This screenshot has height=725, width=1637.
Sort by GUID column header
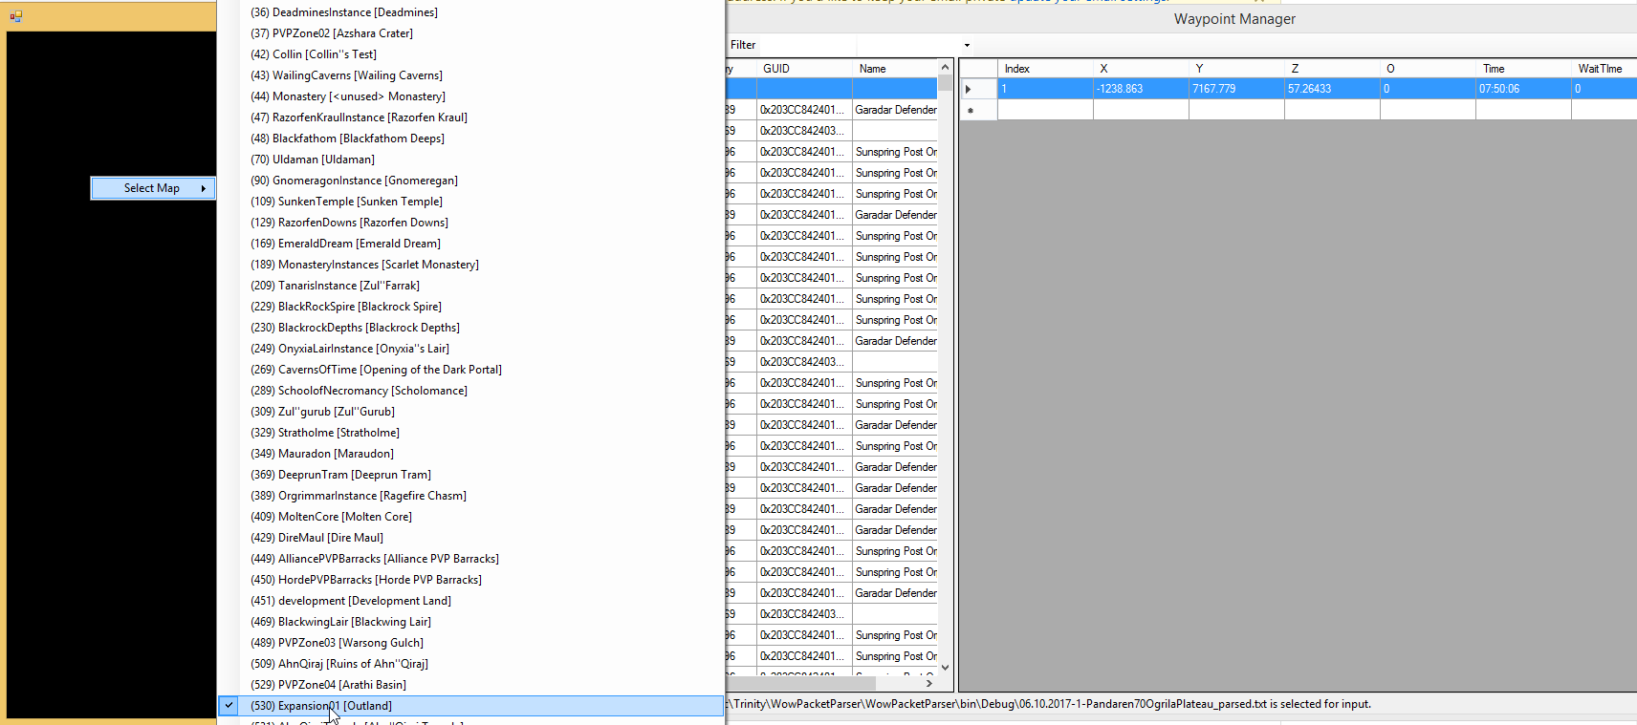(x=804, y=69)
